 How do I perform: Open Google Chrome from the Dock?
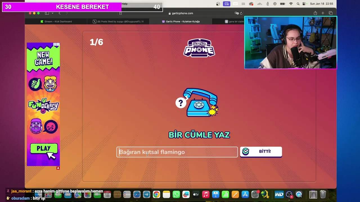(x=156, y=194)
